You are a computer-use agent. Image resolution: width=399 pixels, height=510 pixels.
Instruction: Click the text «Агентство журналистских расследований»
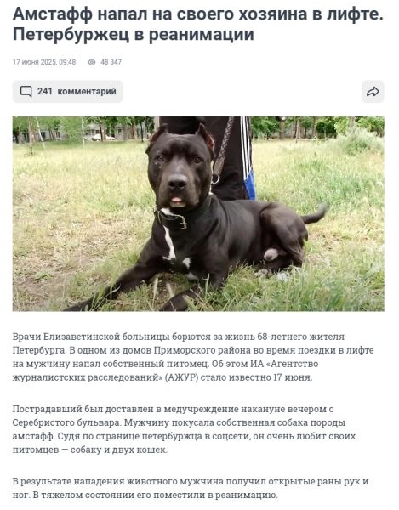tap(165, 371)
